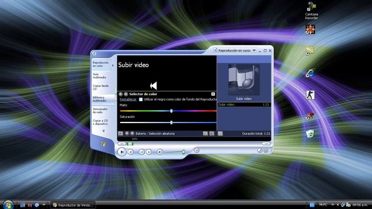The width and height of the screenshot is (372, 209).
Task: Close the Selector de color panel
Action: (213, 94)
